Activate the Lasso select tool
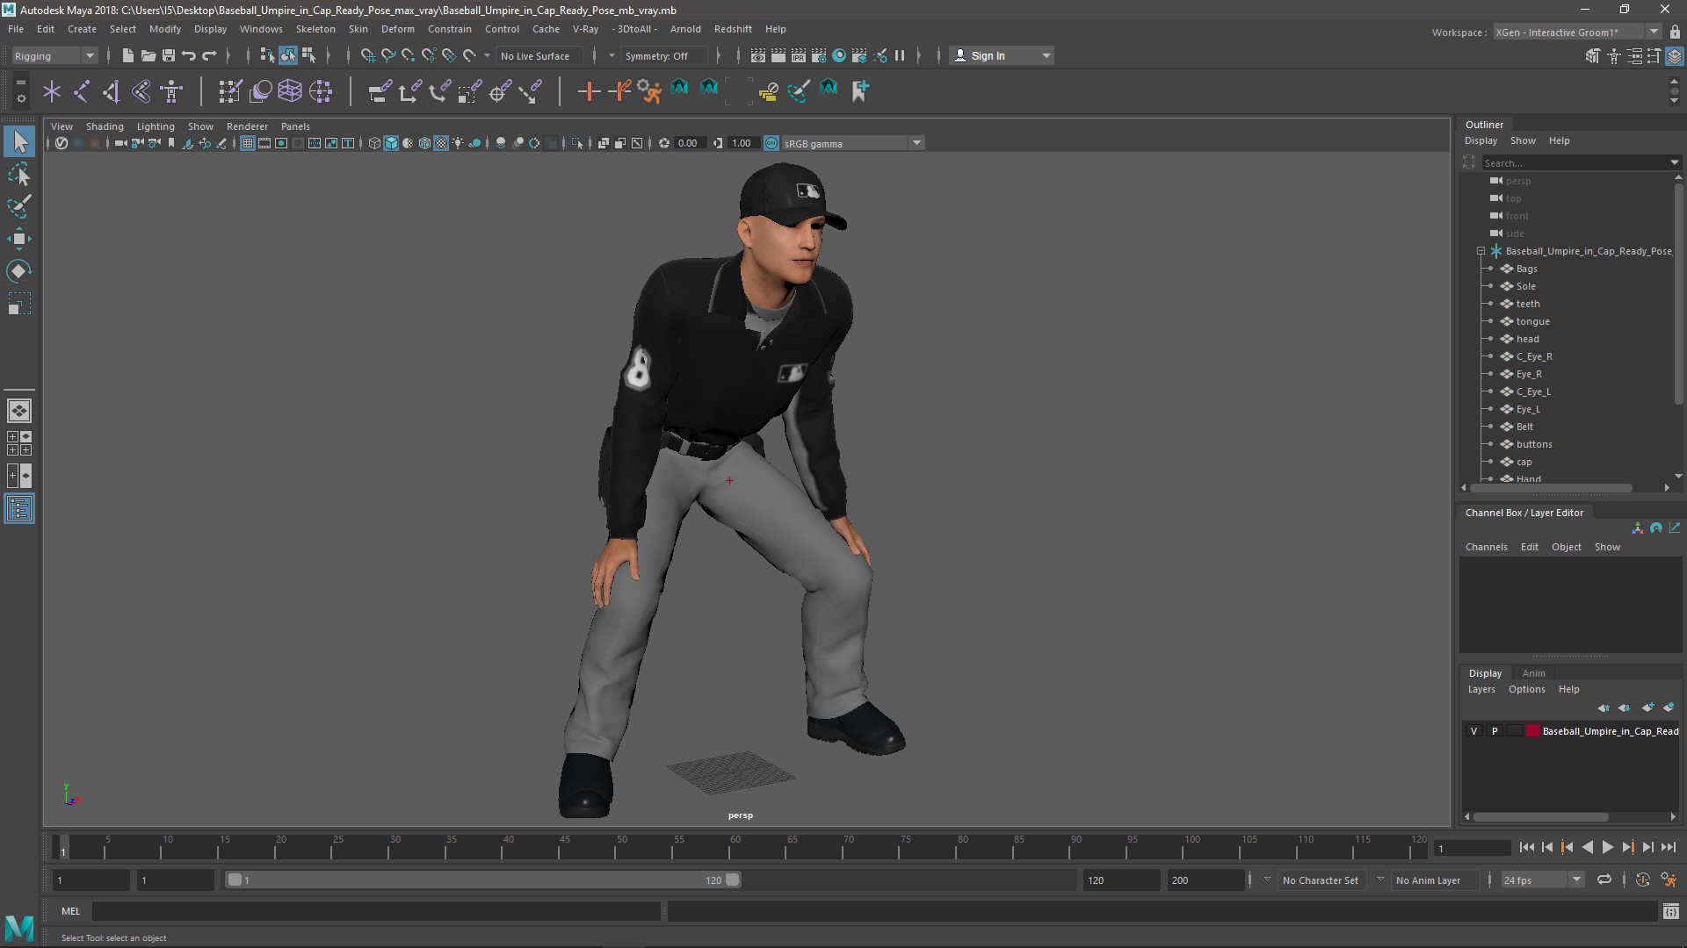The image size is (1687, 948). pyautogui.click(x=19, y=175)
